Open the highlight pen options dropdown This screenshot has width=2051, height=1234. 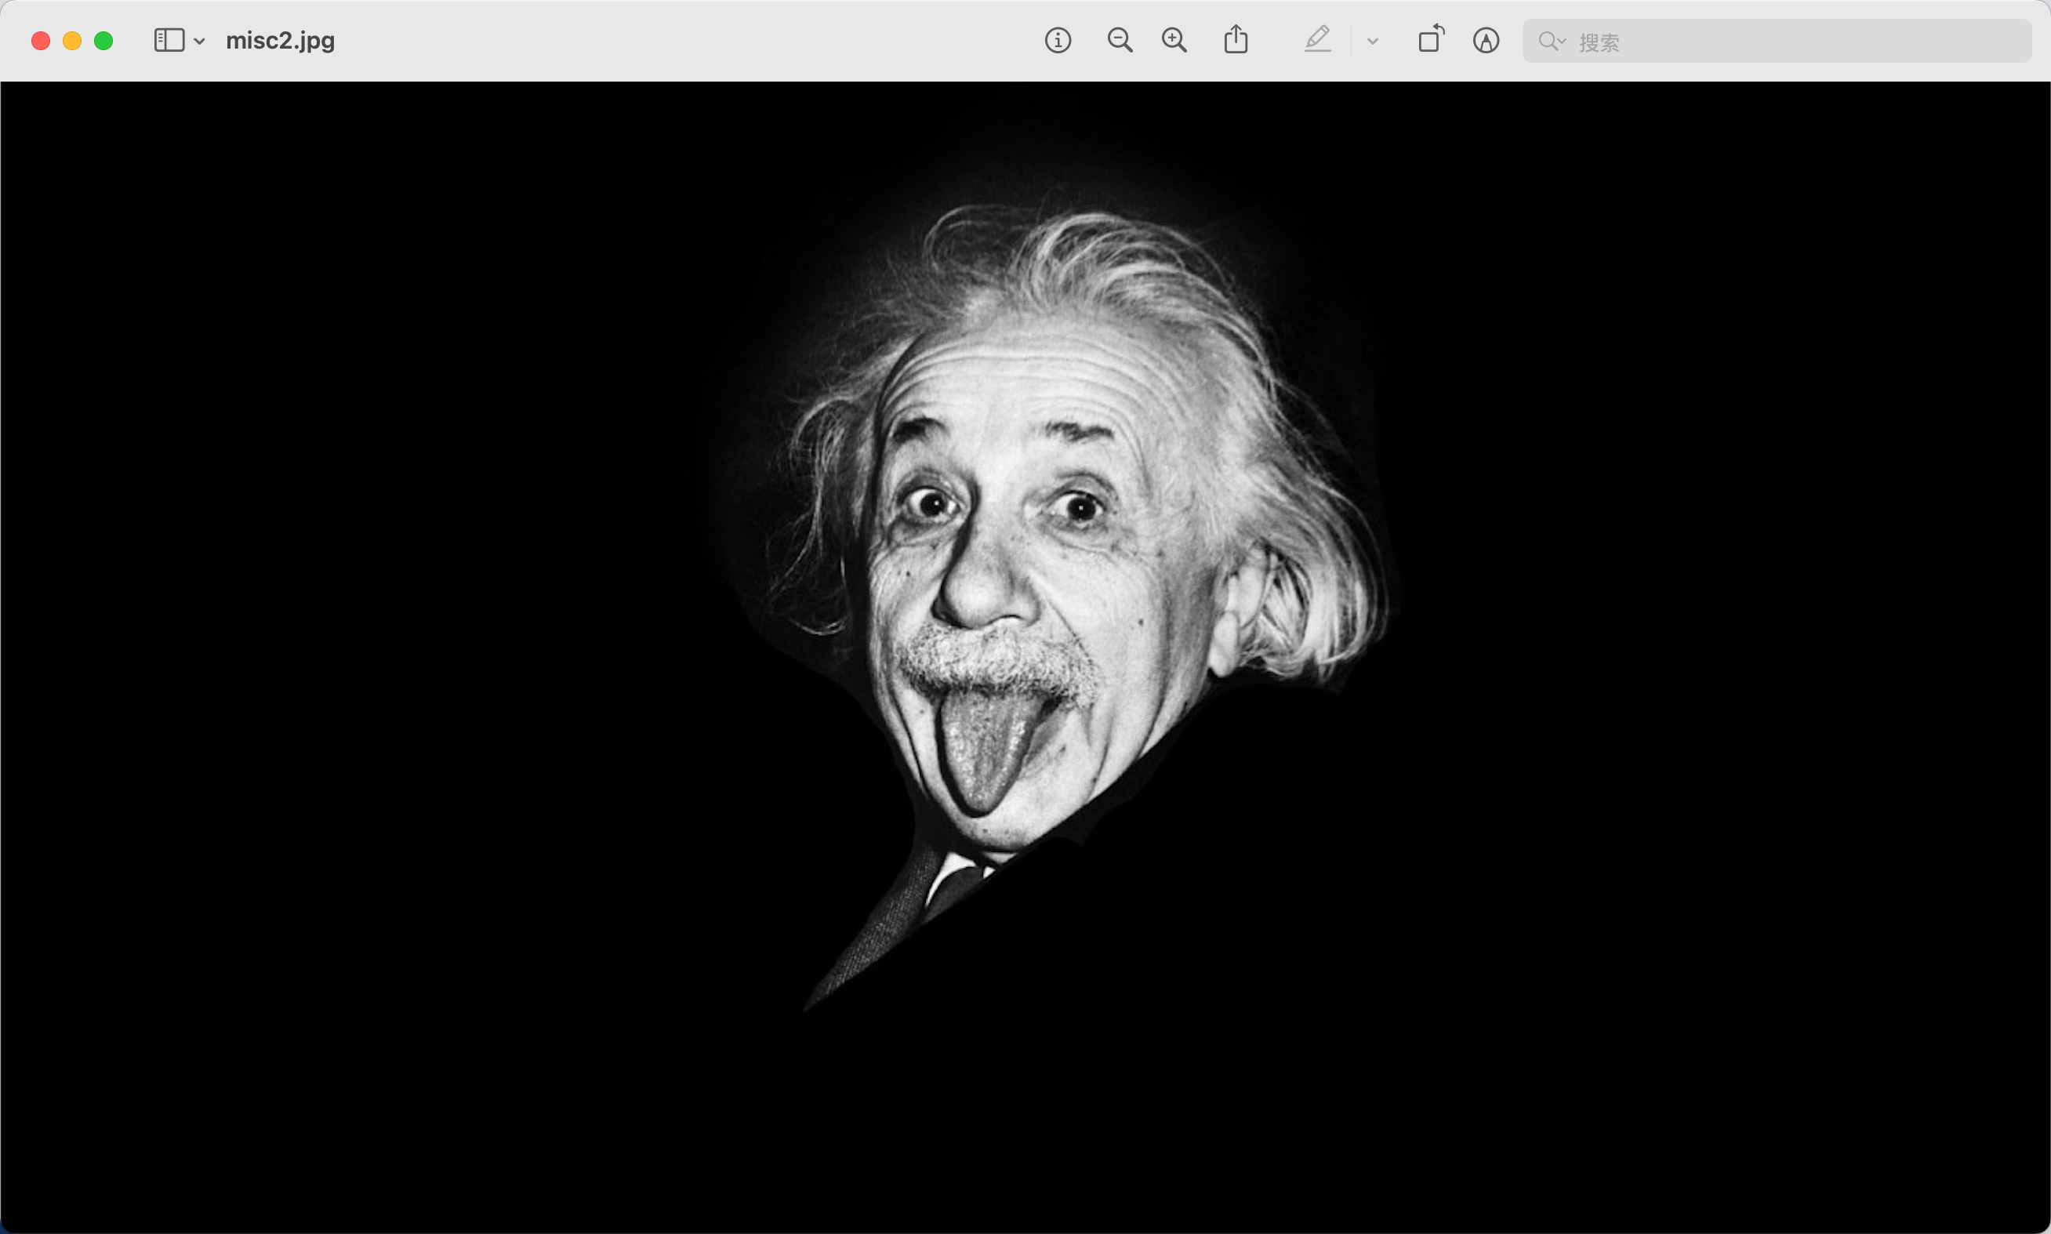coord(1373,41)
